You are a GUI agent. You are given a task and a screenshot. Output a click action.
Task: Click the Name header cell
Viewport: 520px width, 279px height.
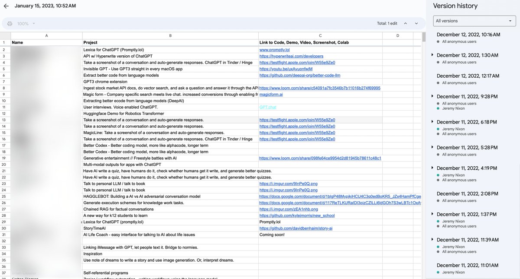click(46, 42)
